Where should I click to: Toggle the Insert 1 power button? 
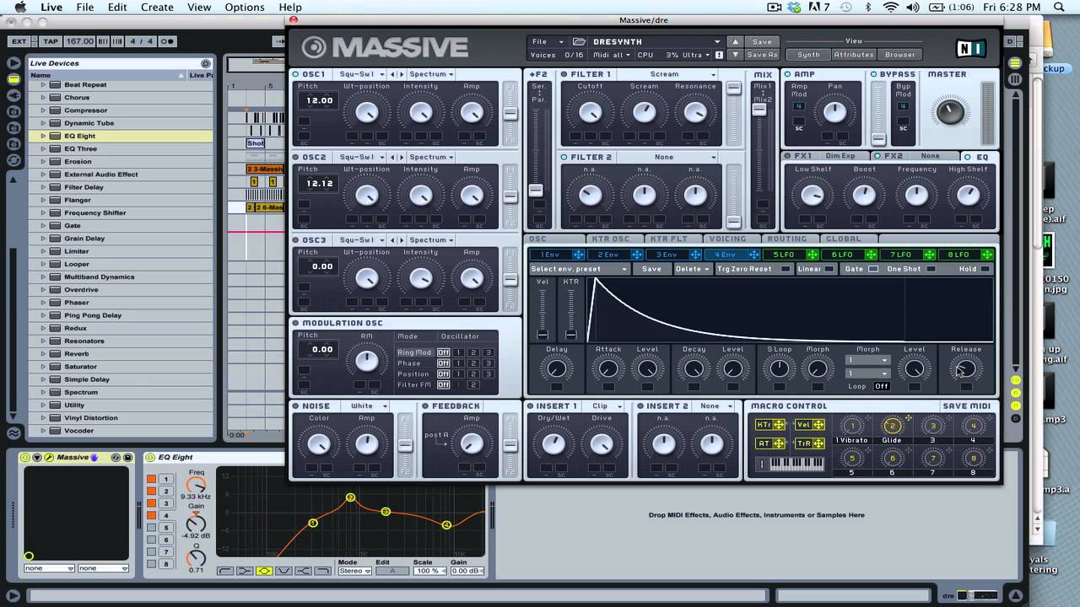click(531, 406)
